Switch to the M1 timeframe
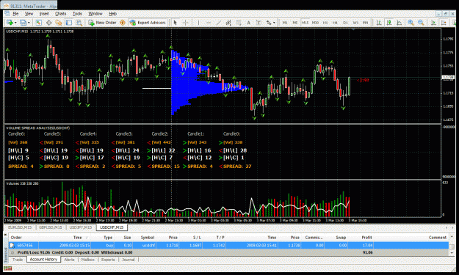This screenshot has height=275, width=459. point(285,23)
